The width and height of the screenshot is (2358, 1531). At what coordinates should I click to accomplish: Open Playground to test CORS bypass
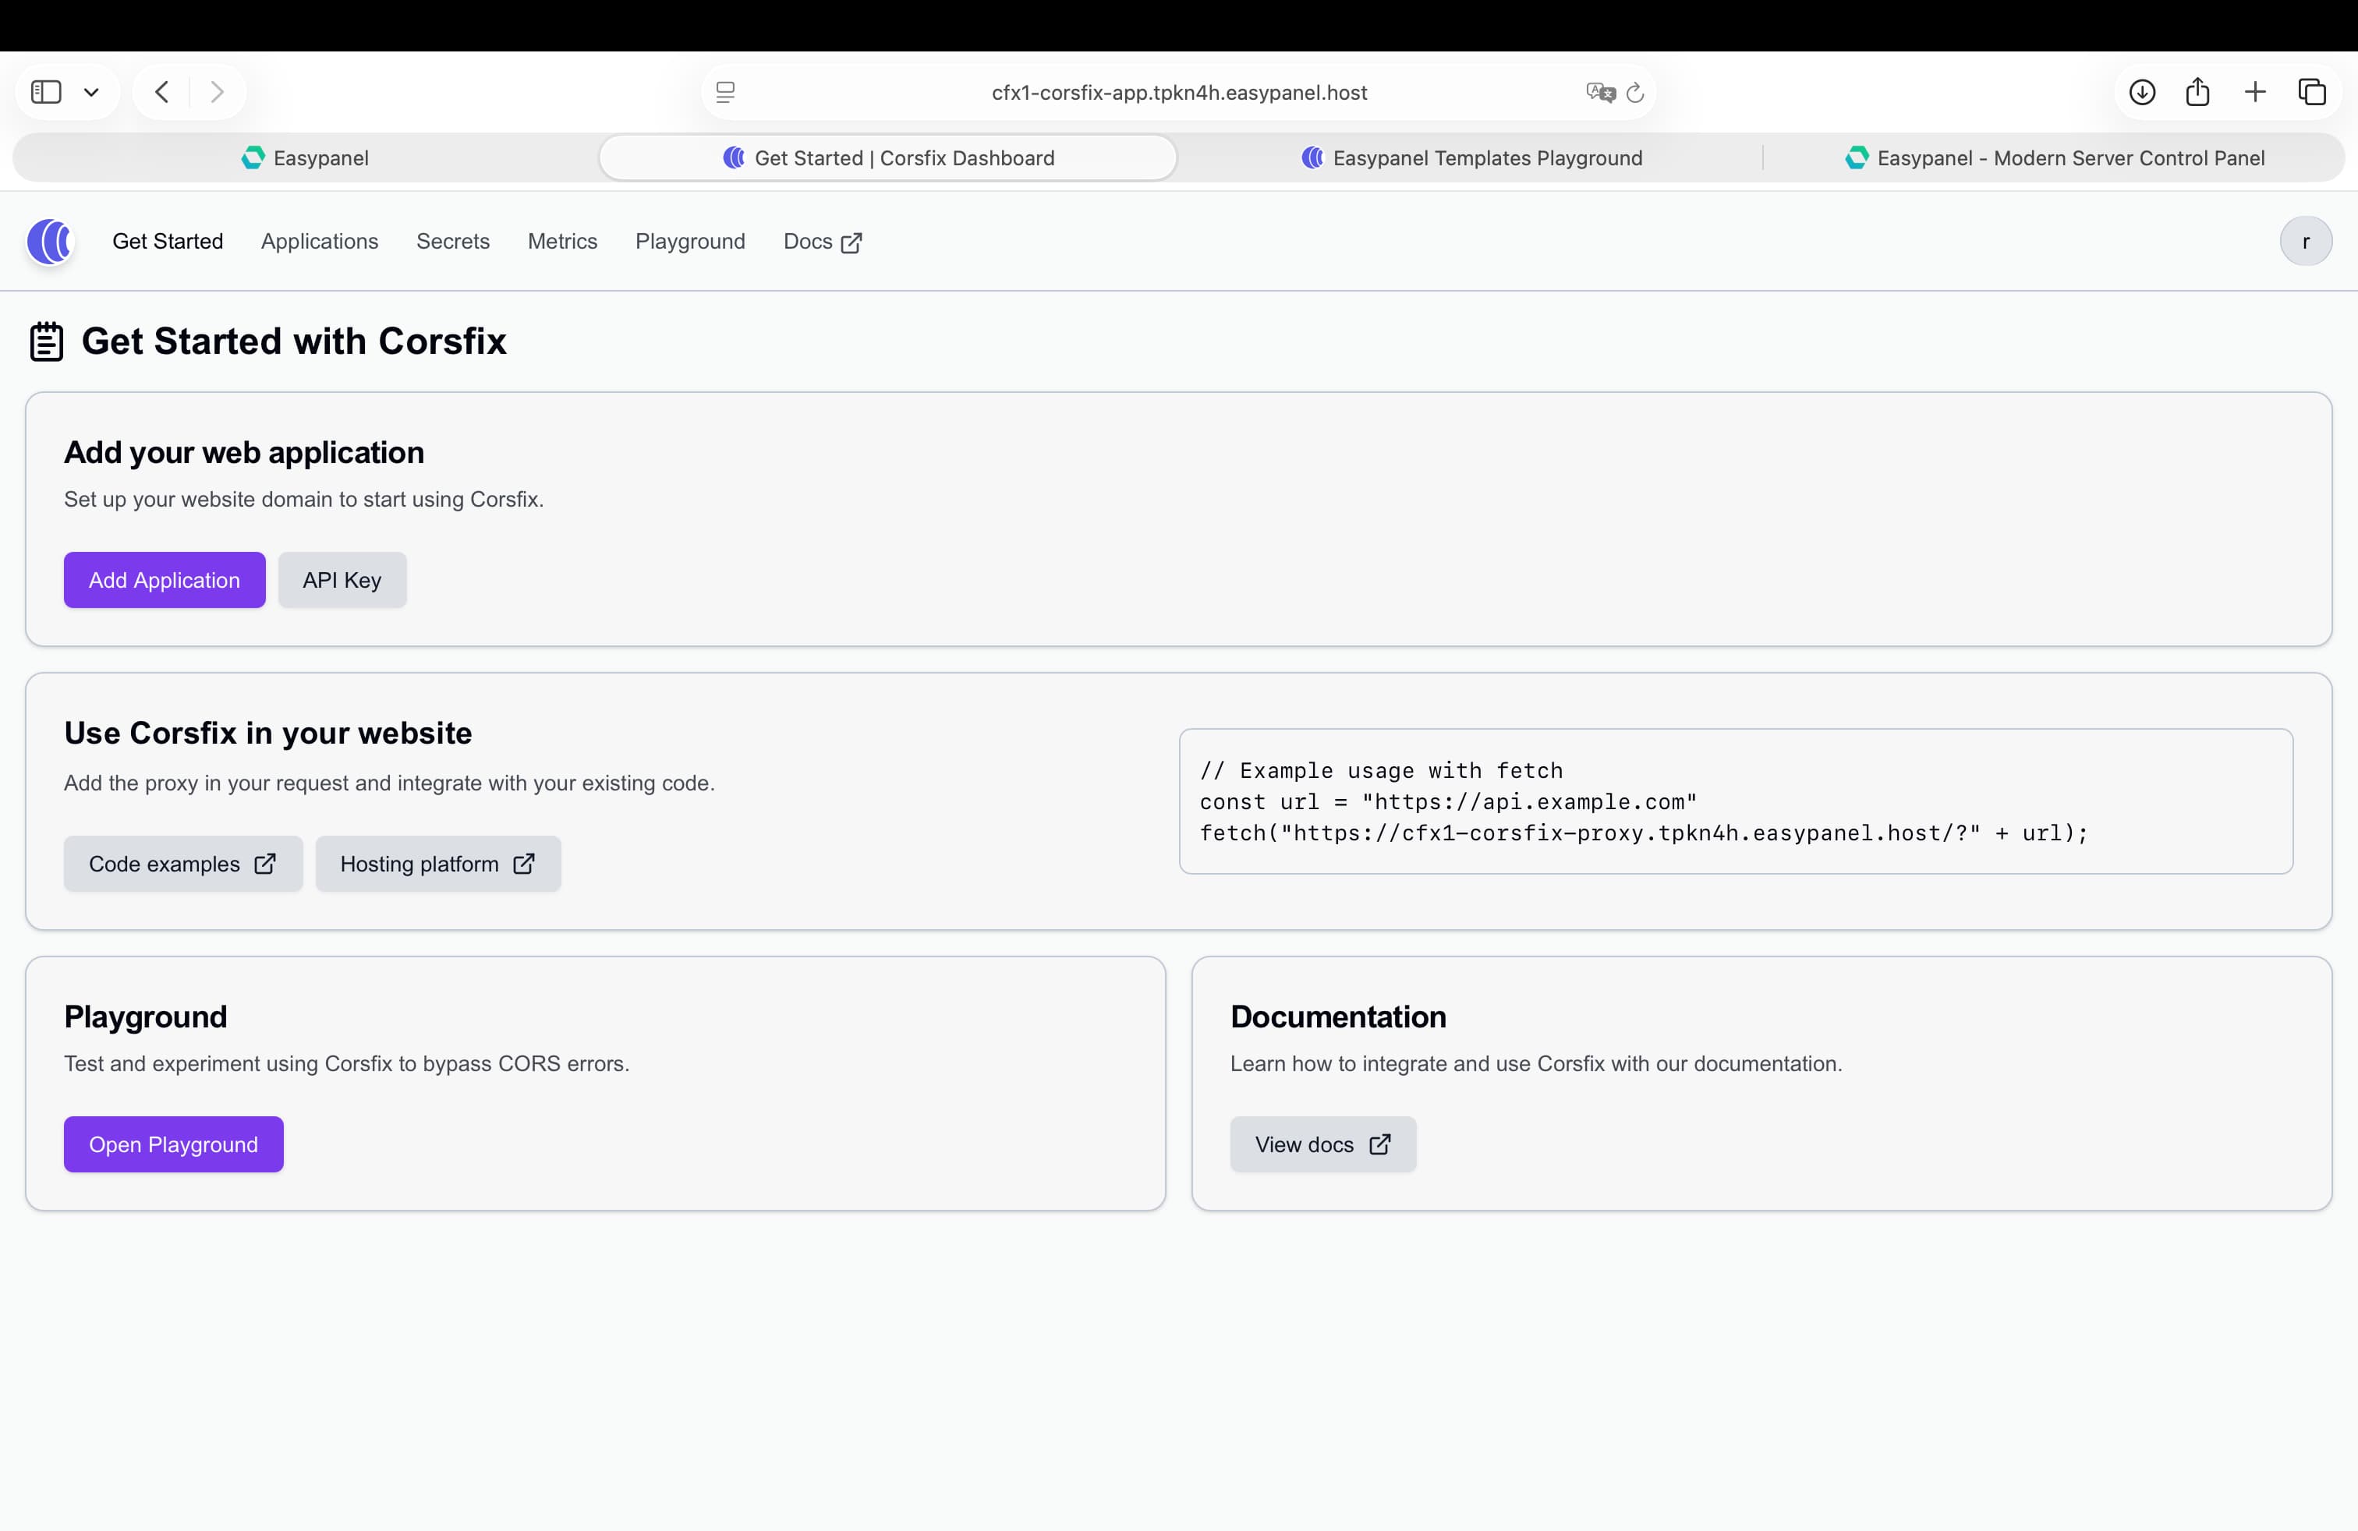point(173,1144)
